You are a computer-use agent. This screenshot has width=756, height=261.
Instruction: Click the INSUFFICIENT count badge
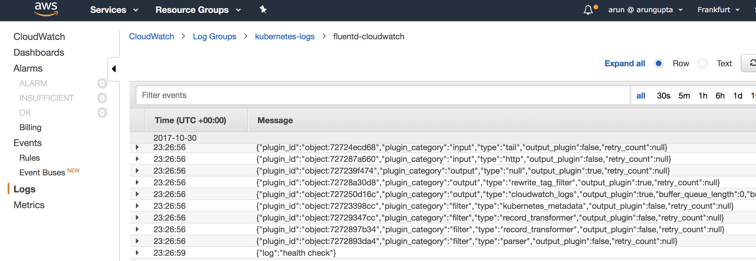pyautogui.click(x=102, y=98)
